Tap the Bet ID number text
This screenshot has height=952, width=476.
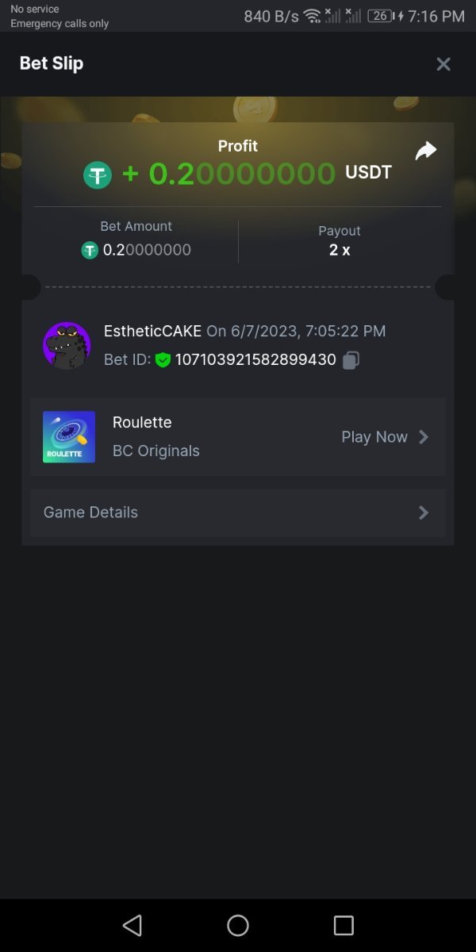255,360
